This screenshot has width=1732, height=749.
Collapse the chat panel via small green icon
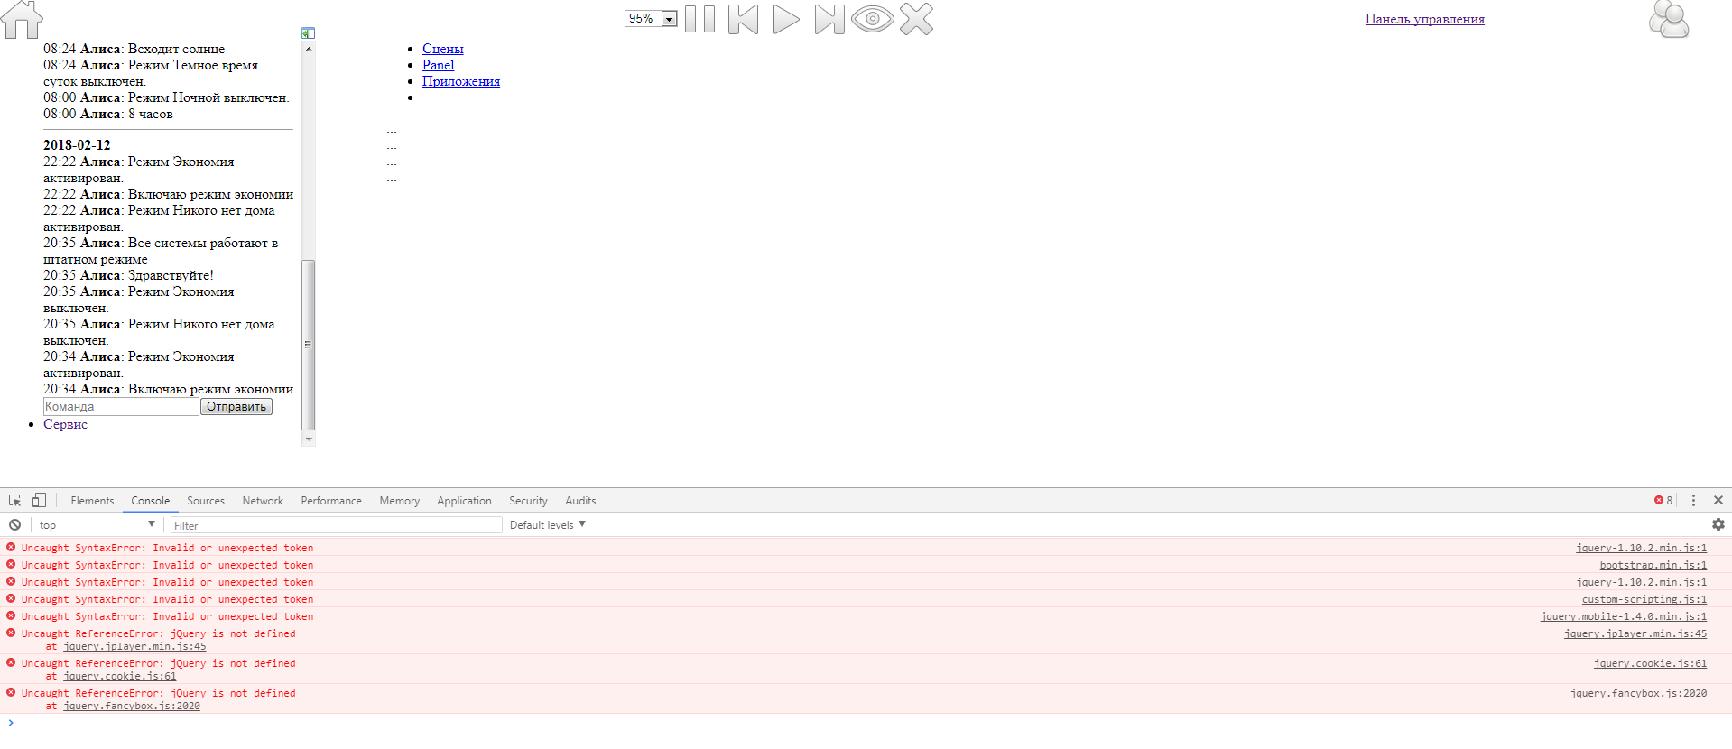point(308,32)
